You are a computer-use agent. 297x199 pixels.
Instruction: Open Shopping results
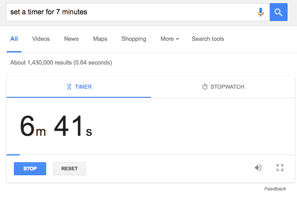tap(134, 39)
